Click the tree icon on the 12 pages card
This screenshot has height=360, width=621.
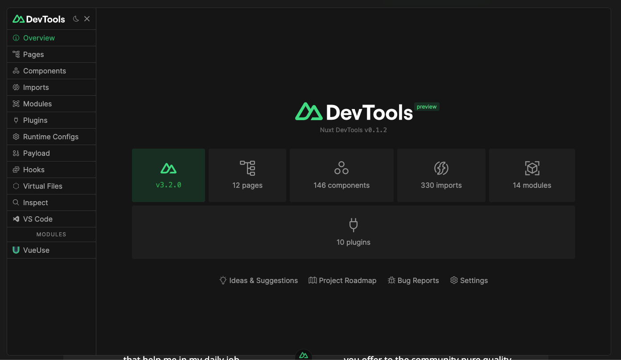[x=247, y=168]
